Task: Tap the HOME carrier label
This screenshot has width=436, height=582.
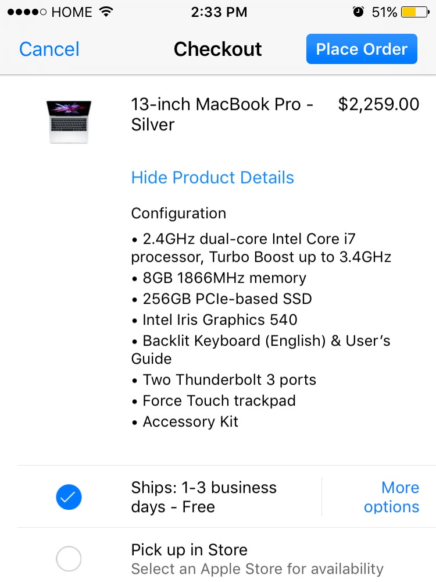Action: (x=72, y=12)
